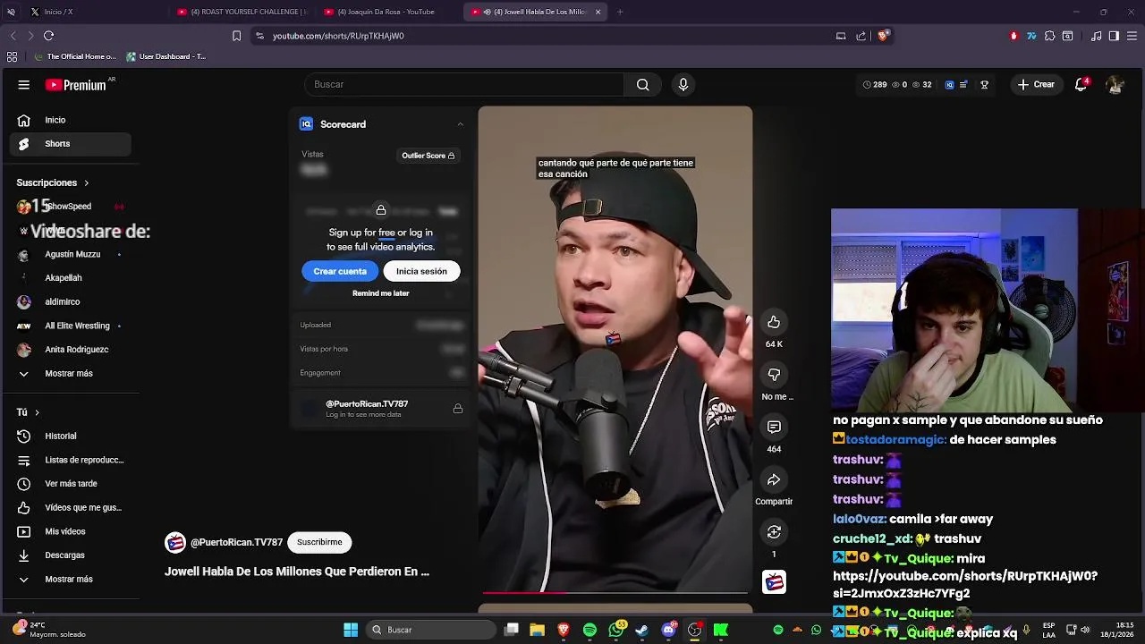The image size is (1145, 644).
Task: Click the lock icon beside @PuertoRican.TV787 in Scorecard
Action: (x=458, y=409)
